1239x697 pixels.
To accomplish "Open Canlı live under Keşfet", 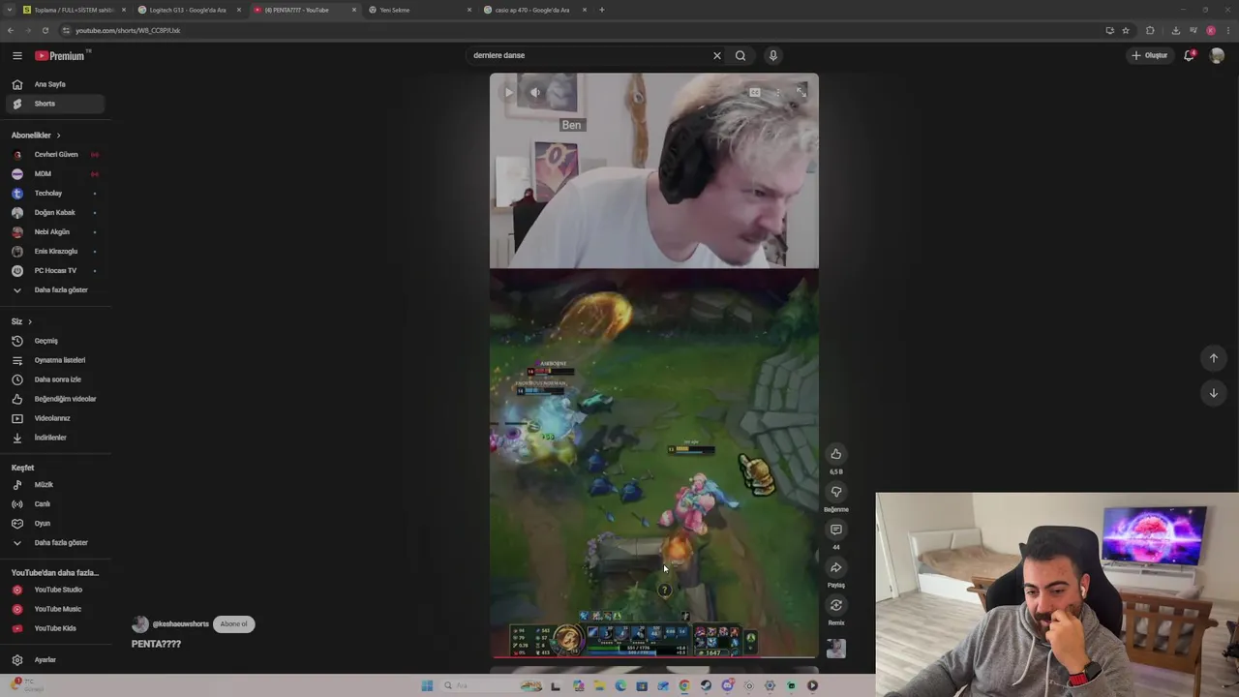I will tap(55, 503).
